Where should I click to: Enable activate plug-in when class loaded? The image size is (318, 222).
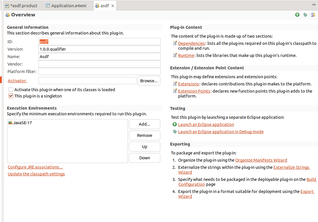click(11, 90)
